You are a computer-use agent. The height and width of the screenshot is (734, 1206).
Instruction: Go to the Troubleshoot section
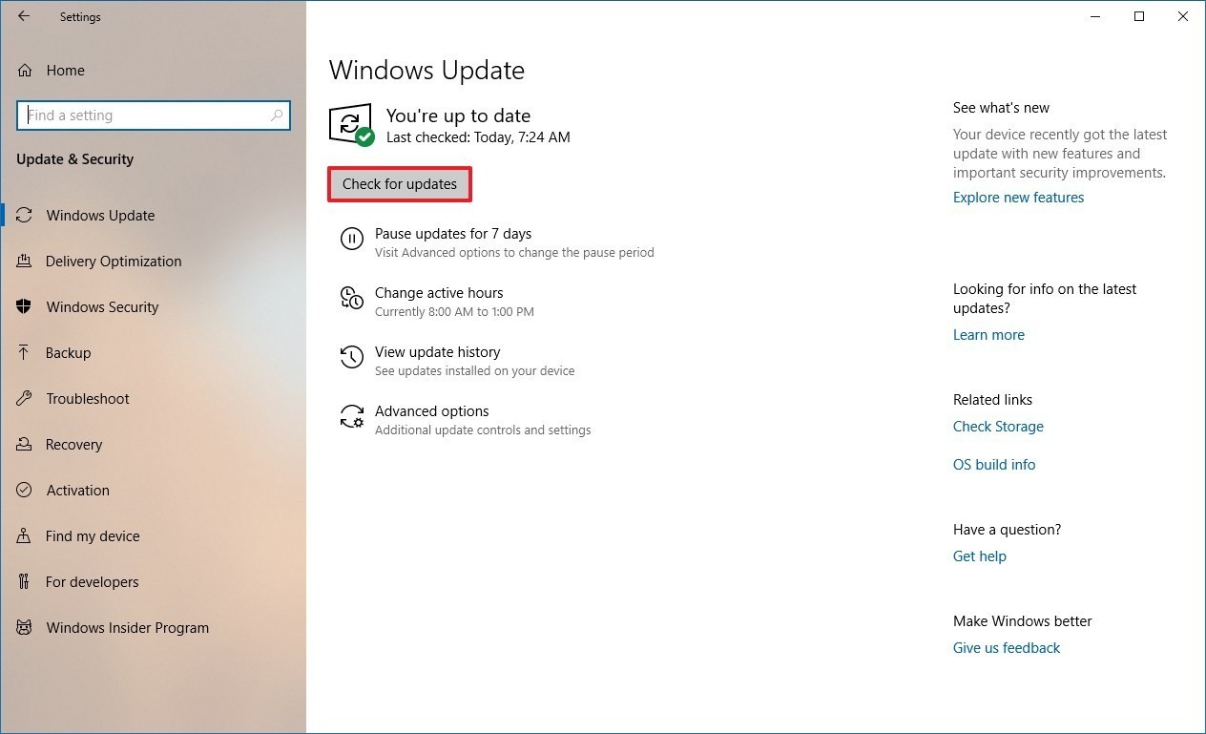pos(87,399)
